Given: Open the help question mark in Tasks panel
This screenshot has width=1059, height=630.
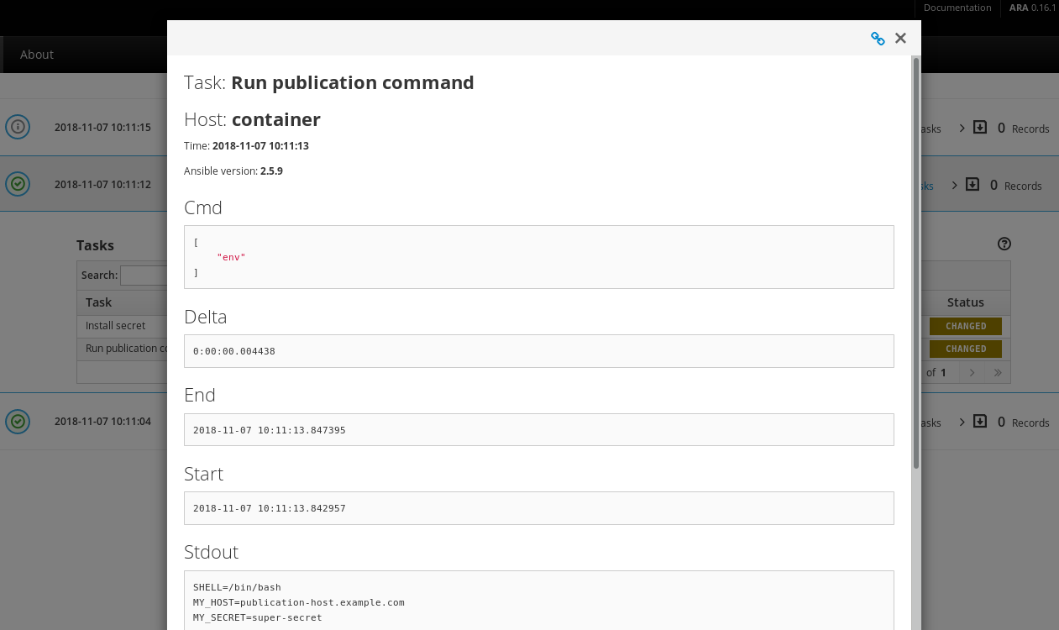Looking at the screenshot, I should 1004,244.
